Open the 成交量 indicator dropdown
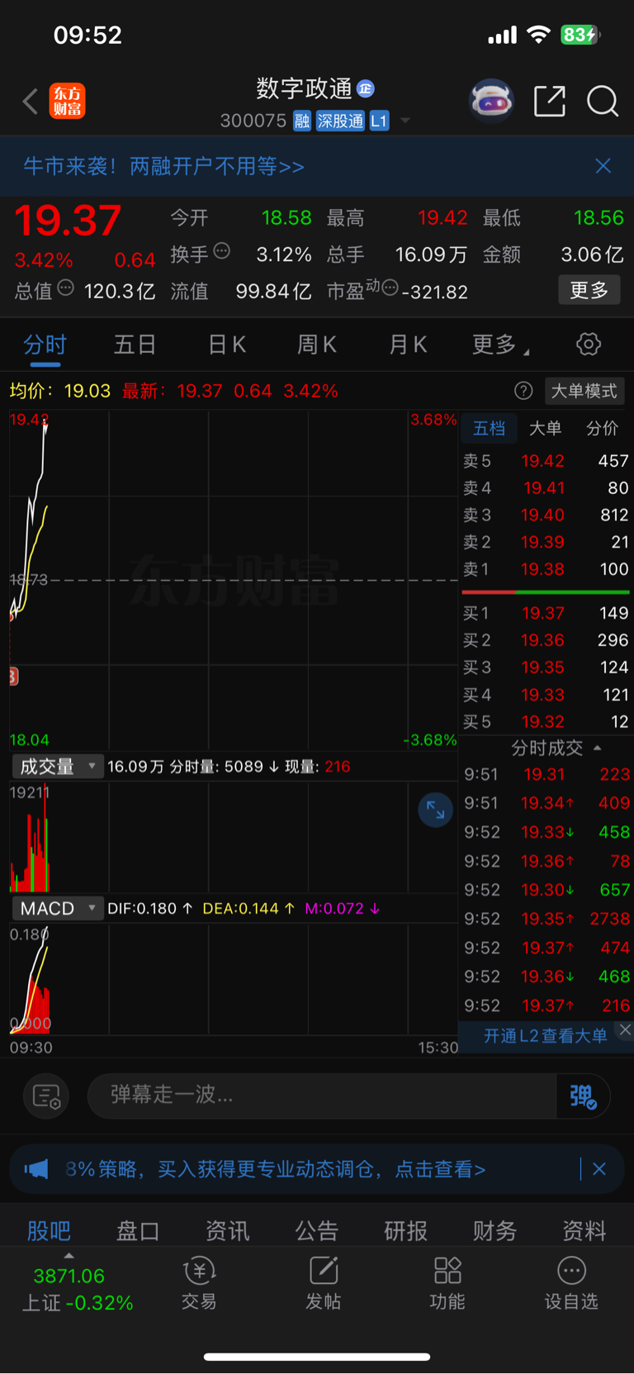The width and height of the screenshot is (634, 1374). coord(57,767)
